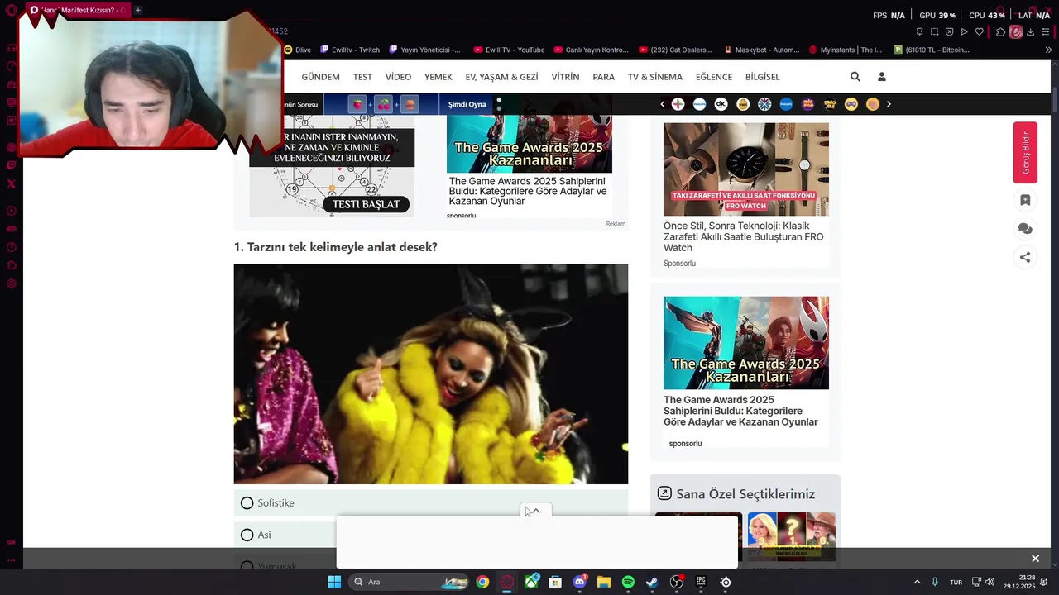Click the dk brand circle in carousel
The width and height of the screenshot is (1059, 595).
tap(721, 104)
